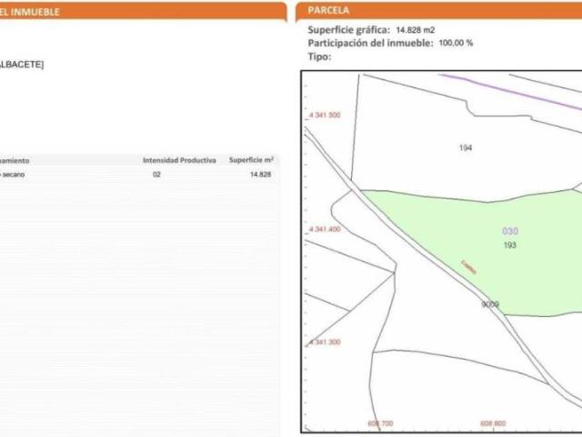Click polygon number 030 on the map
This screenshot has width=582, height=437.
510,231
